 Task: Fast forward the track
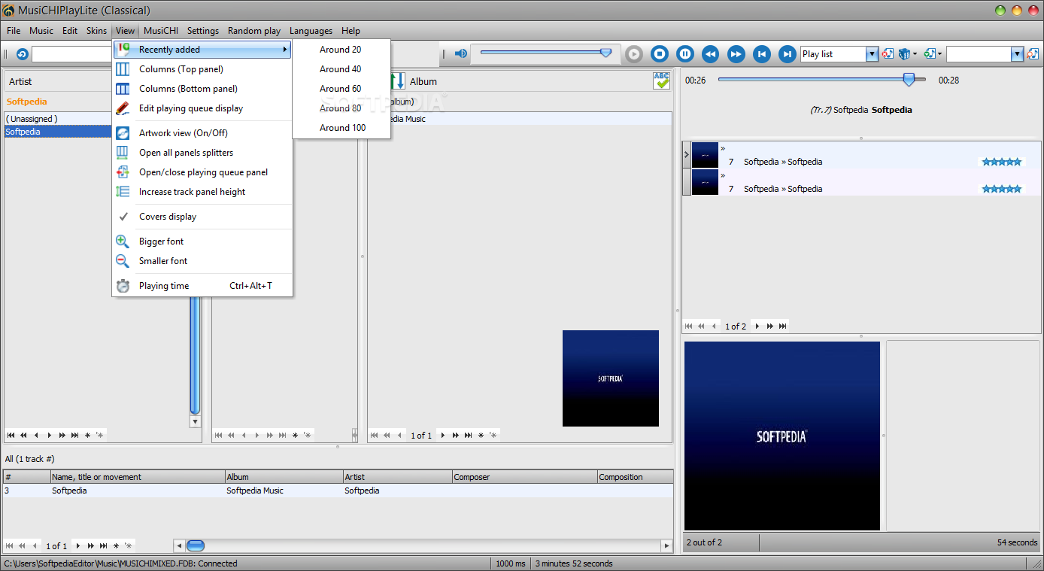[x=736, y=54]
